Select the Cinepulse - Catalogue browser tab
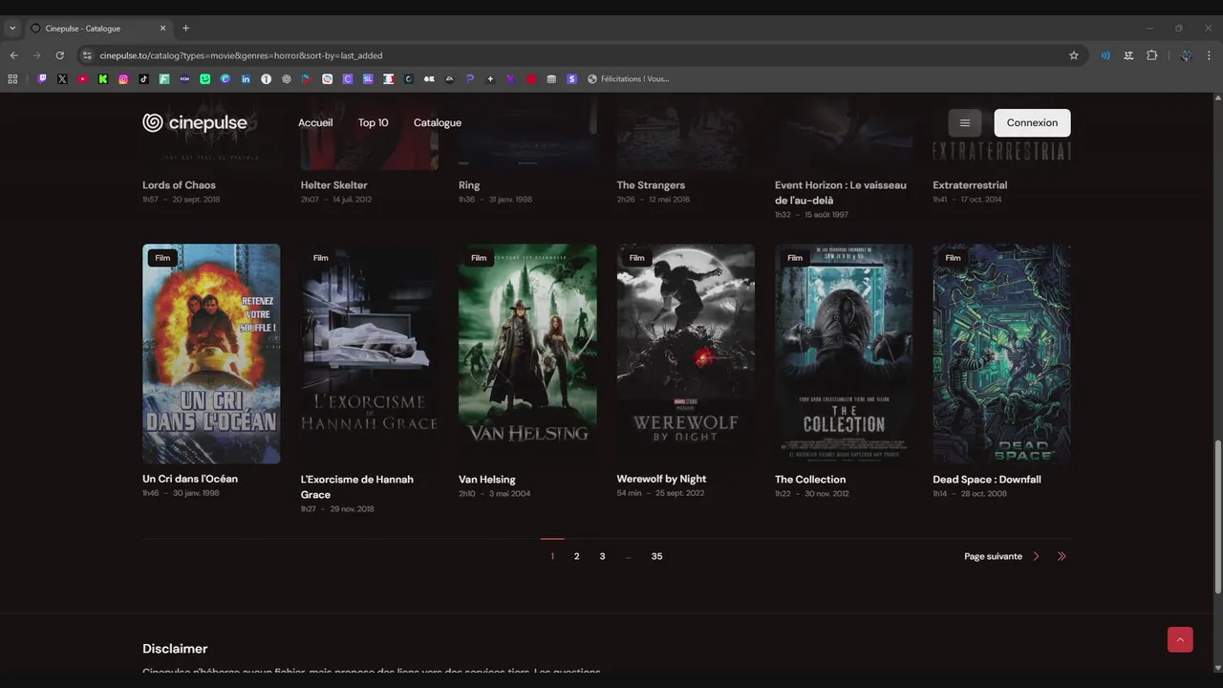Viewport: 1223px width, 688px height. [x=98, y=29]
